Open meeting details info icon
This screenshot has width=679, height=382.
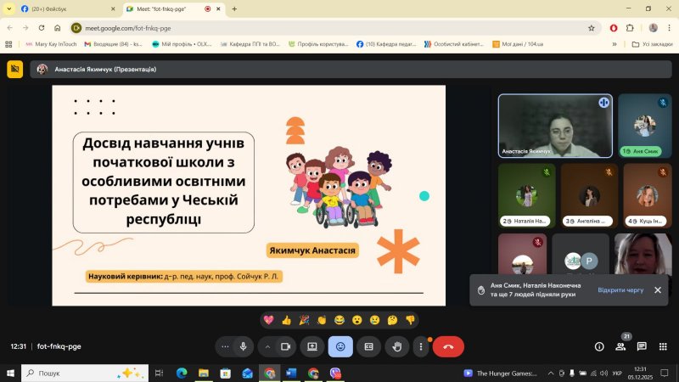(x=599, y=346)
